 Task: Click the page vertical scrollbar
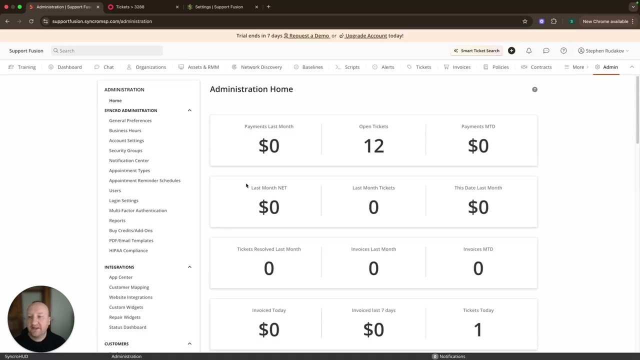[x=637, y=110]
